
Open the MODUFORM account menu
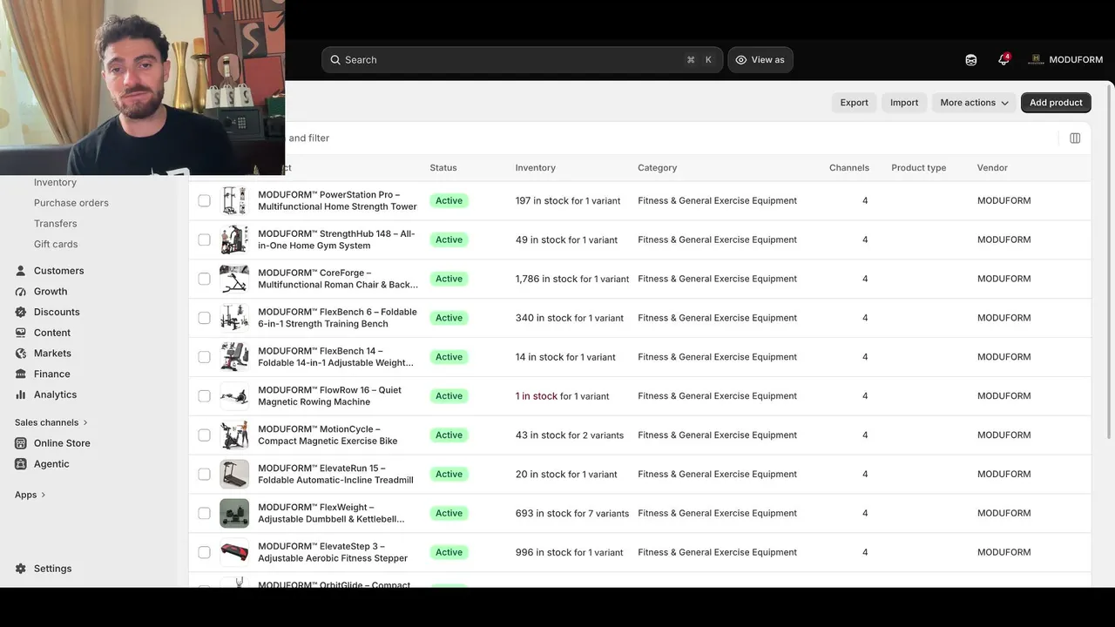tap(1065, 60)
